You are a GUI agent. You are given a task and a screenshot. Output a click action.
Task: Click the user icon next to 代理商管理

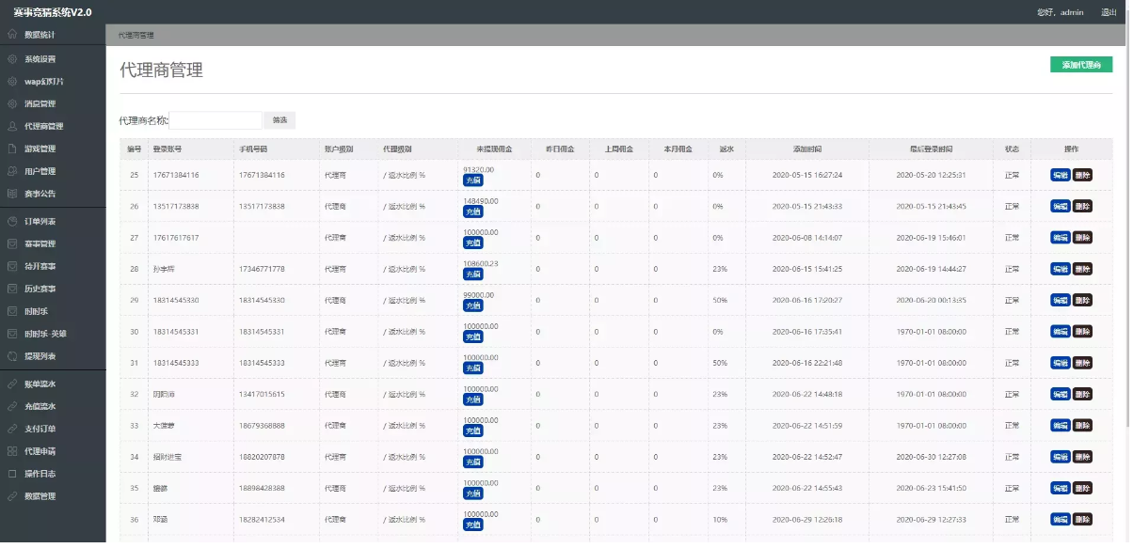tap(12, 127)
